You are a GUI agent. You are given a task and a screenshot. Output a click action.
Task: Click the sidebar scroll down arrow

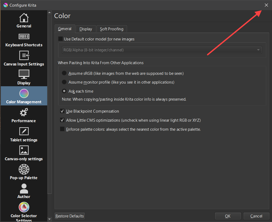[x=49, y=219]
